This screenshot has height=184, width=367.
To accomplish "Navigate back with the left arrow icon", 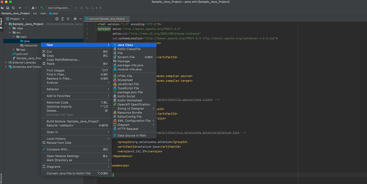I will point(20,8).
